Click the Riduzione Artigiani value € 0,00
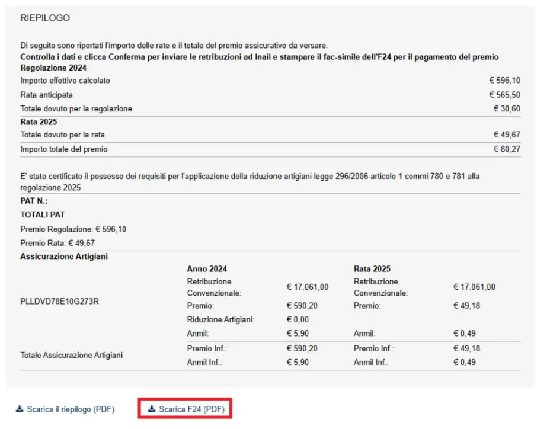 click(x=298, y=319)
